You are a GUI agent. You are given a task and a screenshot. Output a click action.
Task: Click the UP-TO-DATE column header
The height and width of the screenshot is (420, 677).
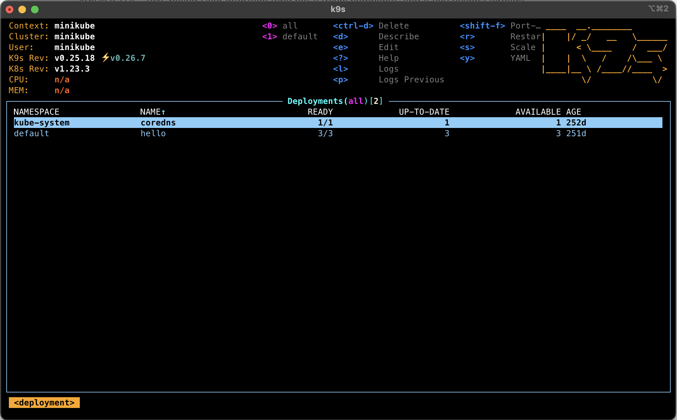click(x=424, y=112)
